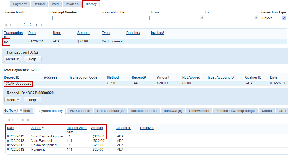This screenshot has height=155, width=288.
Task: Open the From date calendar picker
Action: point(202,18)
